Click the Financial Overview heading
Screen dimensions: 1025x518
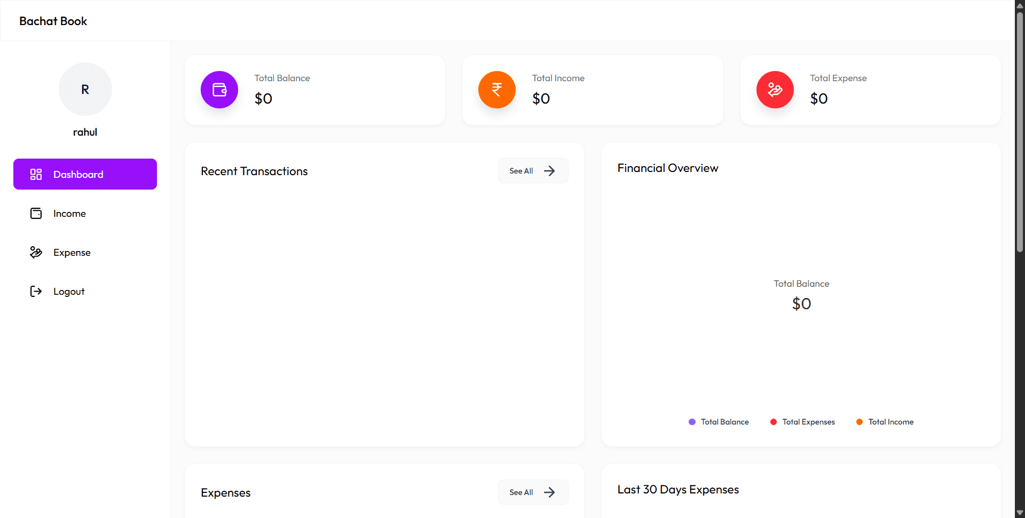pos(668,168)
